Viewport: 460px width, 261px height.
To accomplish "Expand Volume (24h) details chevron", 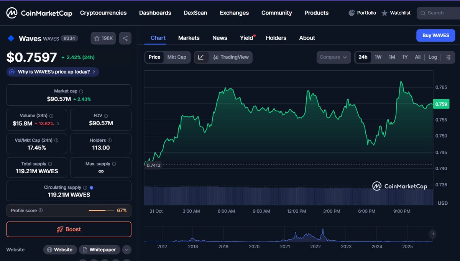I will 58,123.
